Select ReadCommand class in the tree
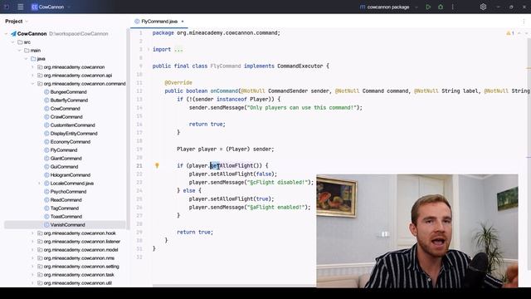The image size is (531, 299). 66,200
